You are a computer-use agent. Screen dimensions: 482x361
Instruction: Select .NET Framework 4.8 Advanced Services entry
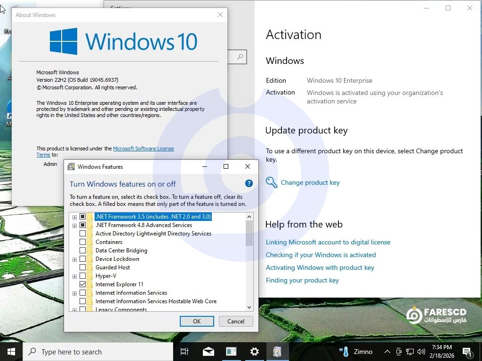[x=144, y=225]
